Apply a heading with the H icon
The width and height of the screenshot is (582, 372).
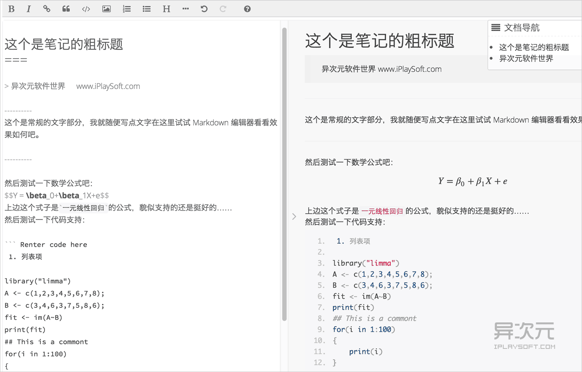point(166,9)
